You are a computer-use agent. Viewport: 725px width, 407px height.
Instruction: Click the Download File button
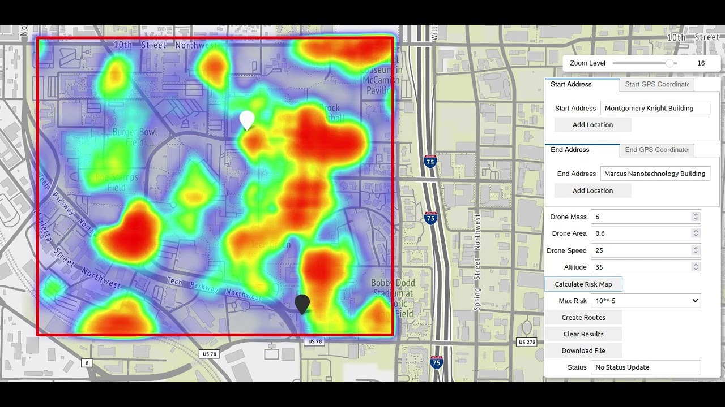[x=583, y=350]
